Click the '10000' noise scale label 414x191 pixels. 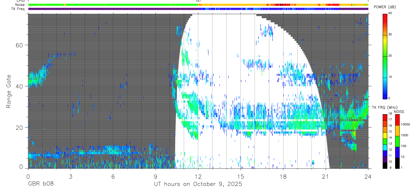point(405,124)
